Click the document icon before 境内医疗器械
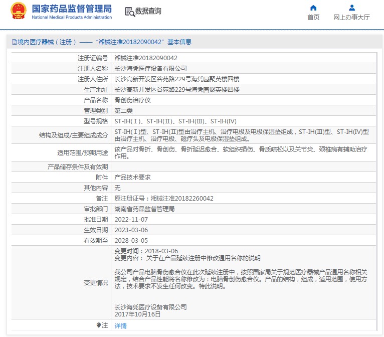This screenshot has height=337, width=384. (x=15, y=42)
